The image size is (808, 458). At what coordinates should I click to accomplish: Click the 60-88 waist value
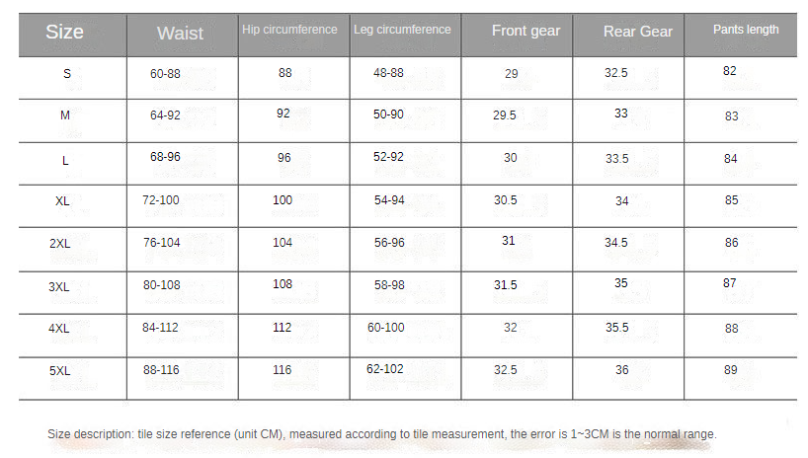[165, 74]
